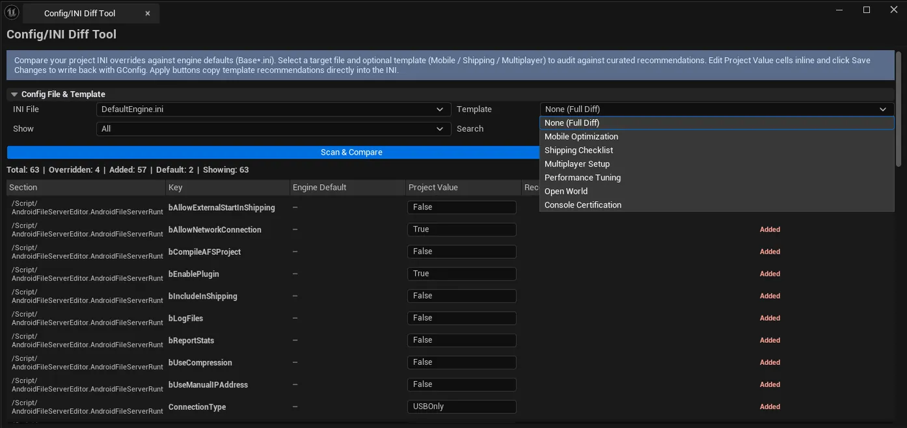Viewport: 907px width, 428px height.
Task: Click the bReportStats key text
Action: tap(191, 340)
